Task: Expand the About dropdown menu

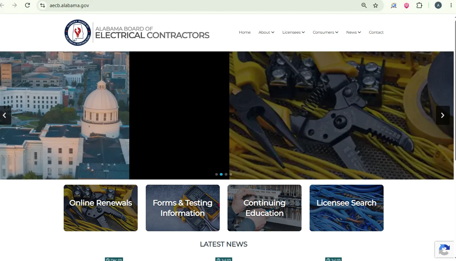Action: pyautogui.click(x=266, y=32)
